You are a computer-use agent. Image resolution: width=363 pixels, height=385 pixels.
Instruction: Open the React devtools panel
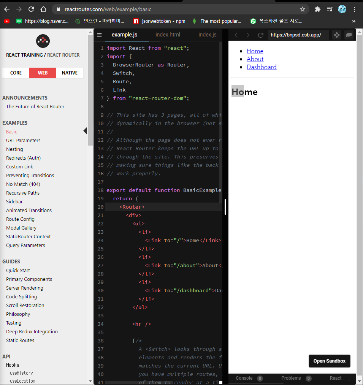(x=336, y=378)
